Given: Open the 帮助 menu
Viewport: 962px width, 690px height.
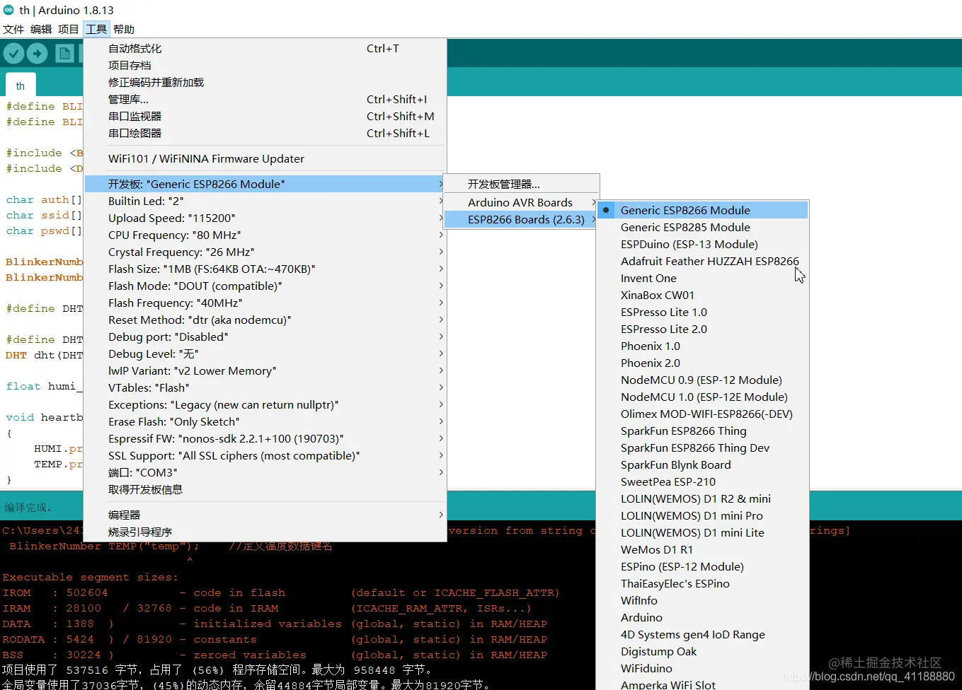Looking at the screenshot, I should coord(124,29).
